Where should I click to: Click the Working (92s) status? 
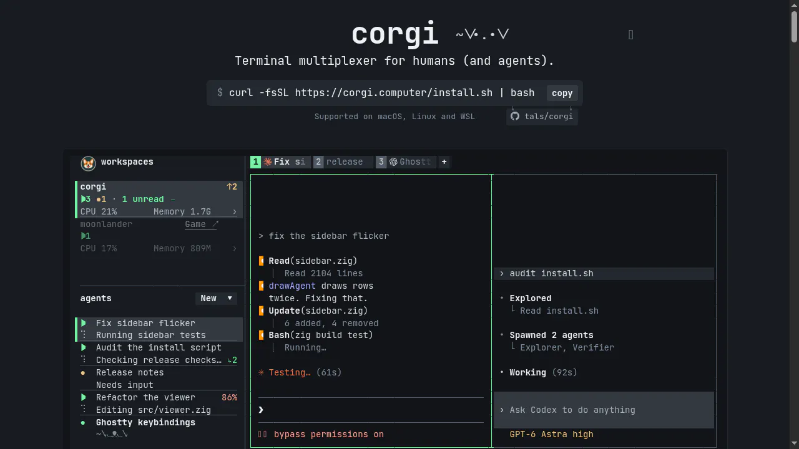(543, 372)
